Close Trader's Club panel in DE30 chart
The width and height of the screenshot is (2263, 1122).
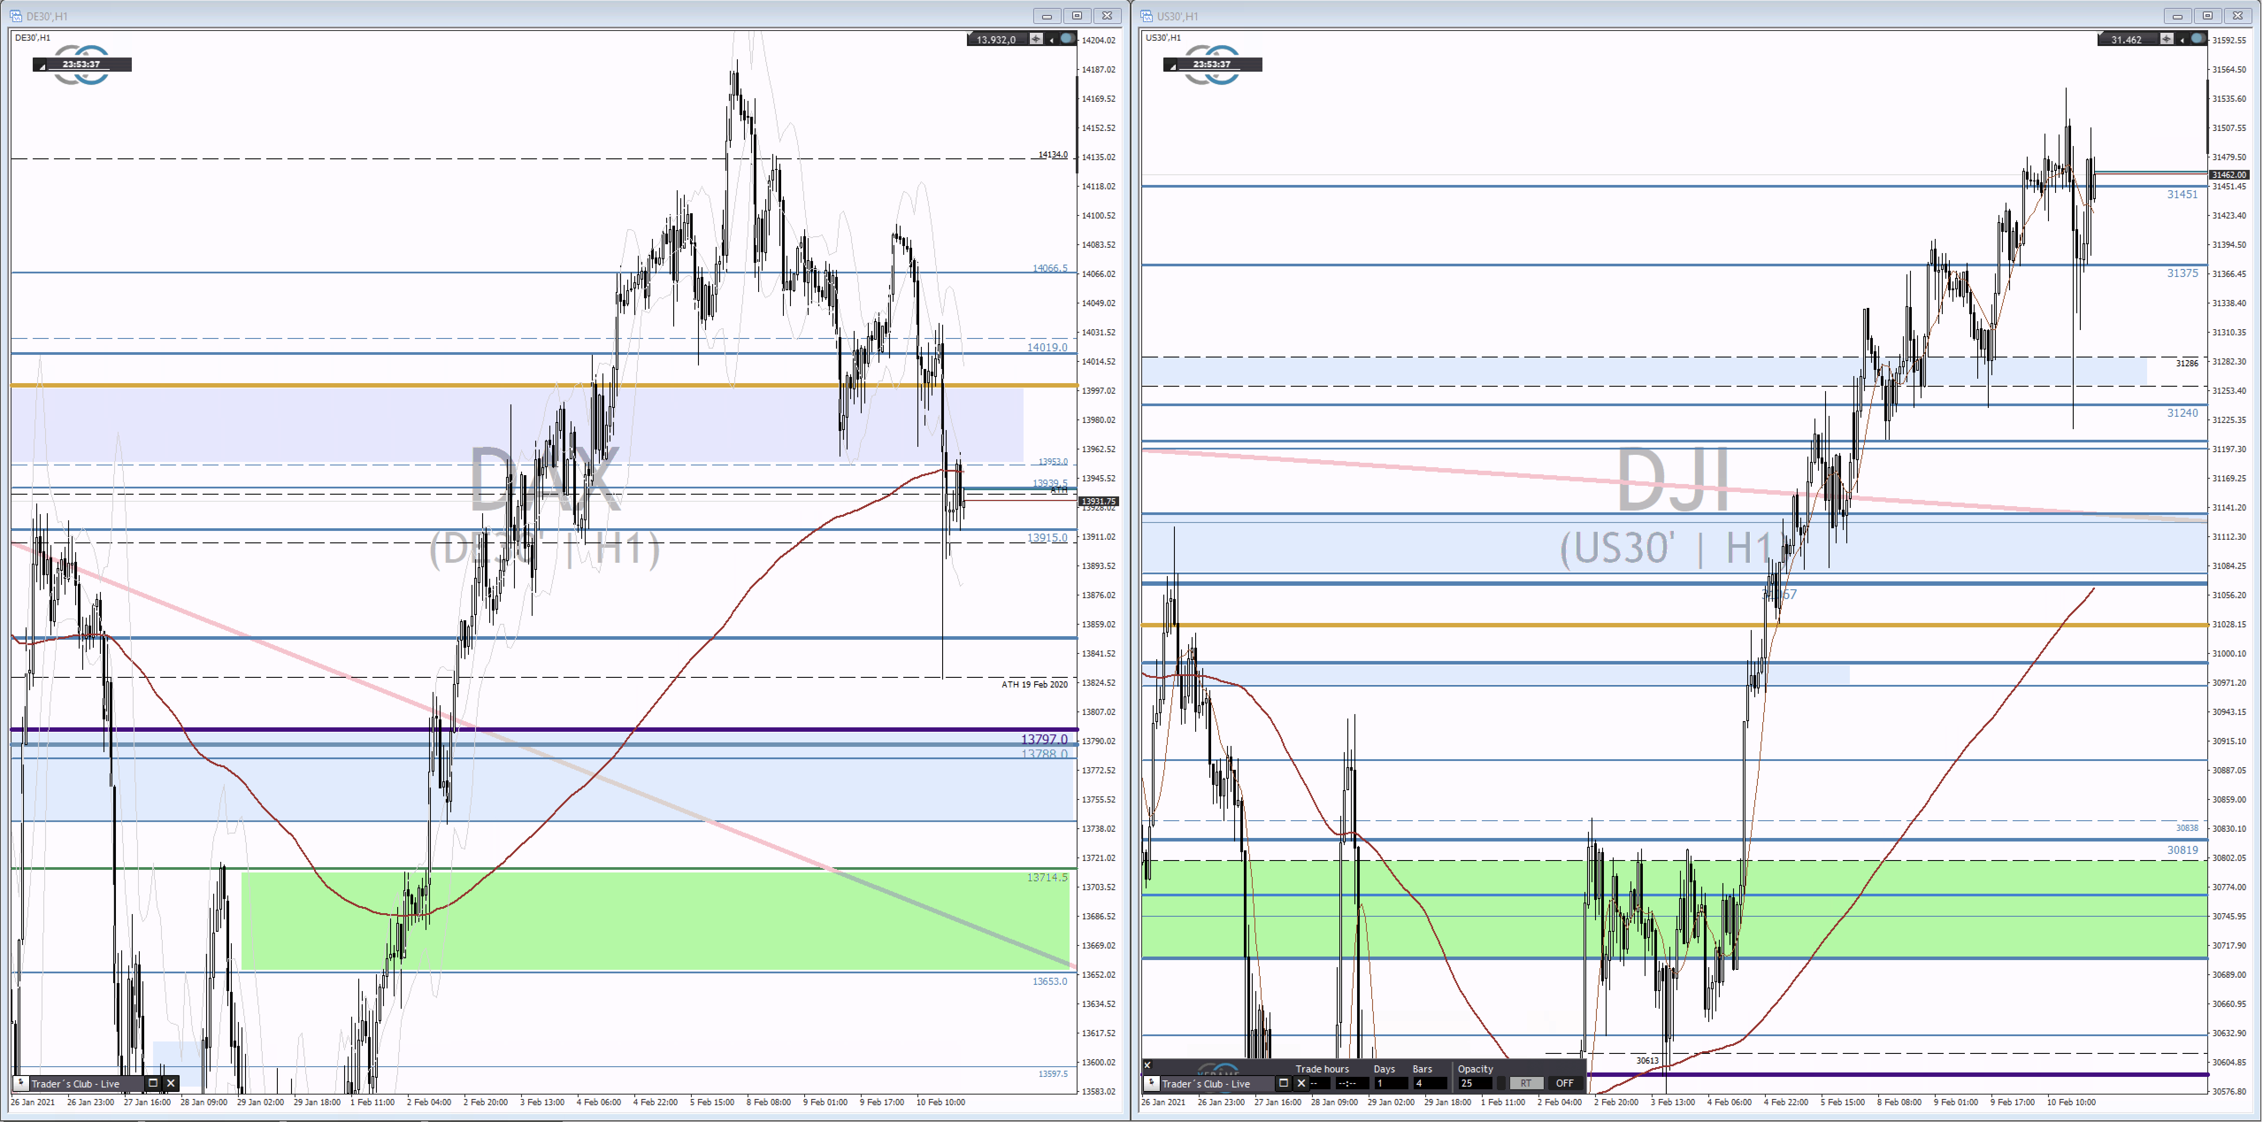(171, 1084)
